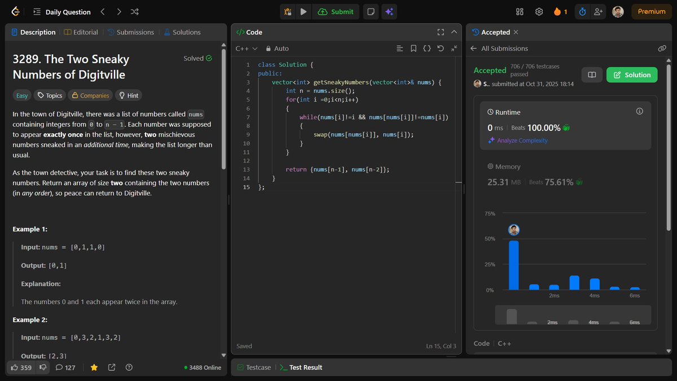Toggle the Auto complete lock option
This screenshot has height=381, width=677.
click(277, 49)
